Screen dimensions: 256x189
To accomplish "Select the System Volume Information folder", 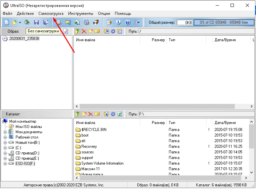I will [x=162, y=163].
